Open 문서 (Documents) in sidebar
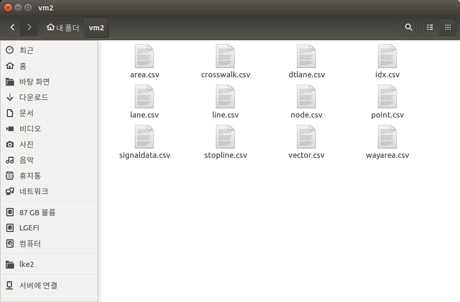 49,113
